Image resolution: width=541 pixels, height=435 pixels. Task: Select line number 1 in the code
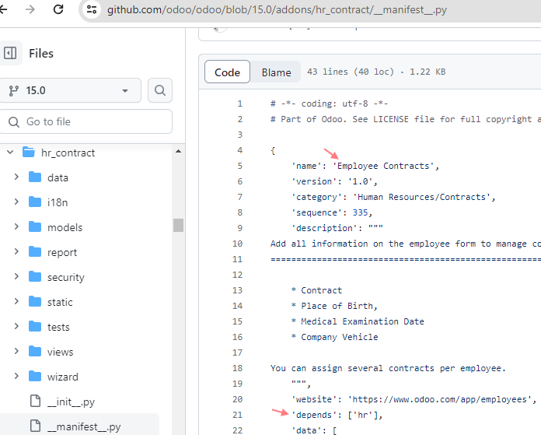(239, 103)
